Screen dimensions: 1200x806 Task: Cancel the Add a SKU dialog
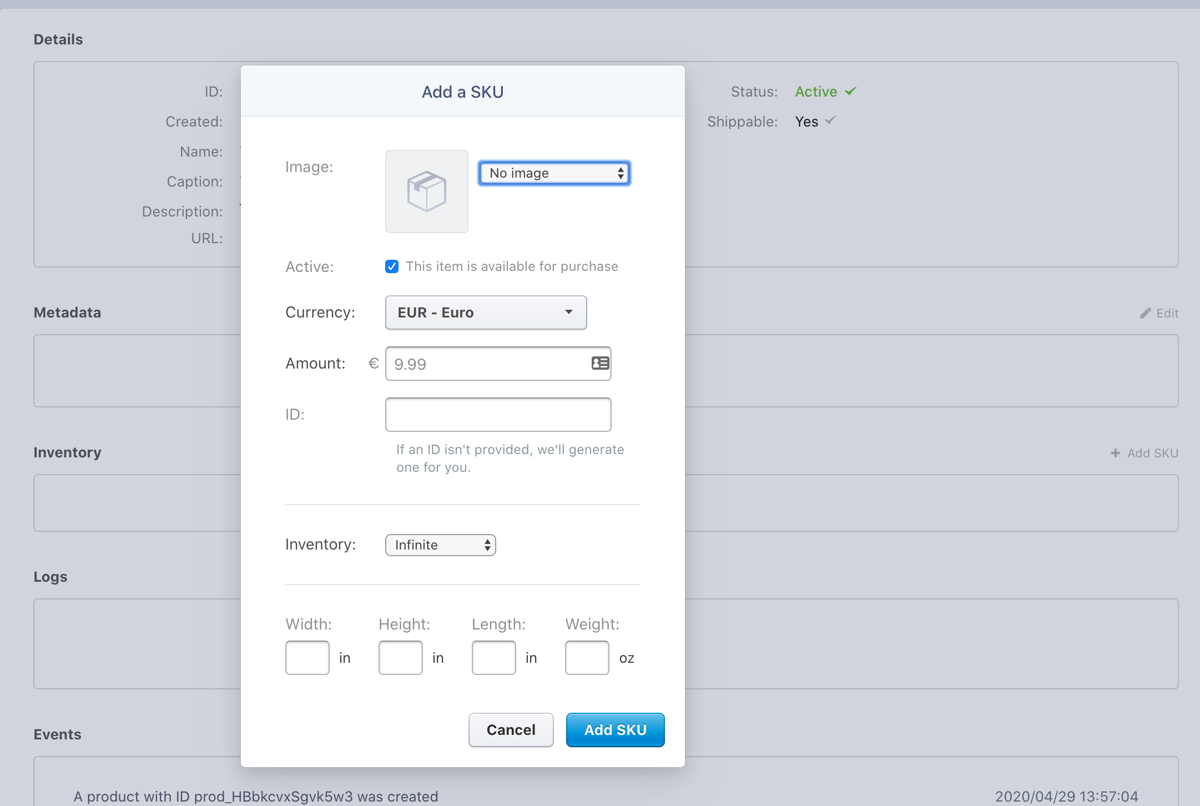tap(510, 730)
